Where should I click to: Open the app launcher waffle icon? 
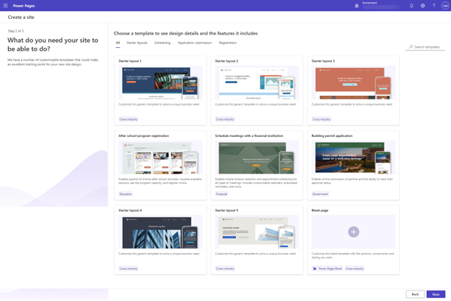5,5
